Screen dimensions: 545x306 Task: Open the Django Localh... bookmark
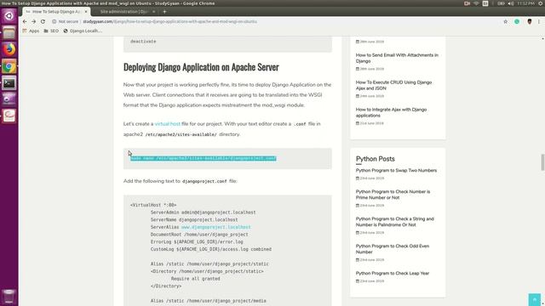pyautogui.click(x=83, y=31)
